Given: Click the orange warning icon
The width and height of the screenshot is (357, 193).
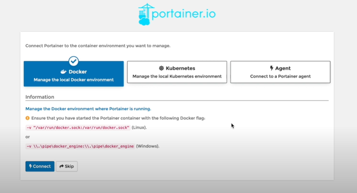Looking at the screenshot, I should pyautogui.click(x=28, y=118).
